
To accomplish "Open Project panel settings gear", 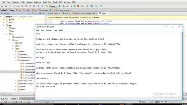I will tap(40, 13).
